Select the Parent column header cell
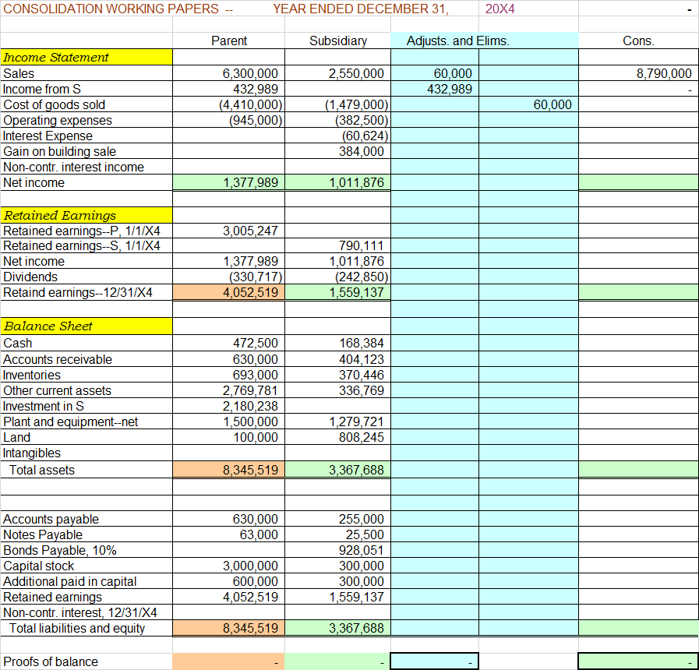Image resolution: width=699 pixels, height=670 pixels. coord(229,41)
